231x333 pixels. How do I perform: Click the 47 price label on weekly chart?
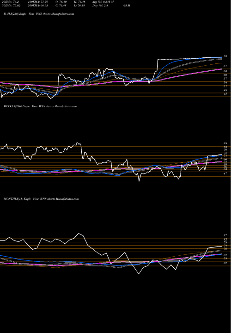(x=225, y=173)
